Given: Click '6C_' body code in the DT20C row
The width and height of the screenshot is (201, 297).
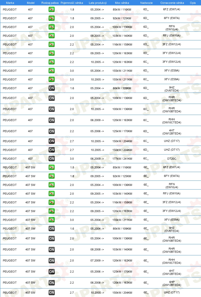Looking at the screenshot, I should tap(146, 159).
